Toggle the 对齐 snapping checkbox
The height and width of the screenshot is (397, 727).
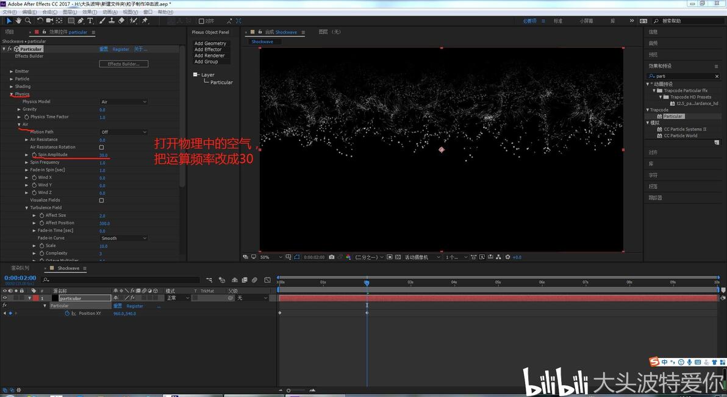pos(201,21)
